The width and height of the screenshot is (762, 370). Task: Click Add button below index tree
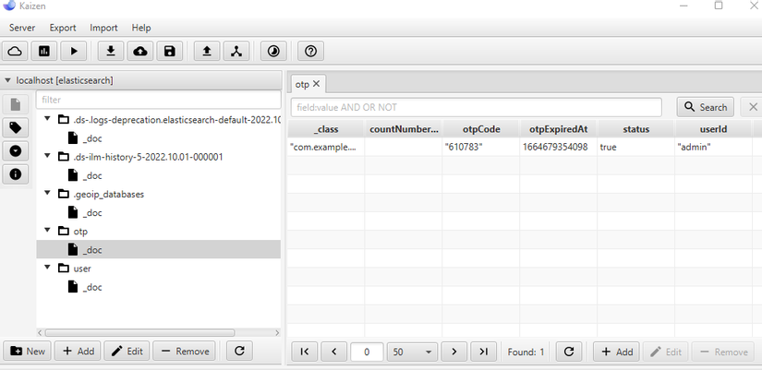(78, 351)
